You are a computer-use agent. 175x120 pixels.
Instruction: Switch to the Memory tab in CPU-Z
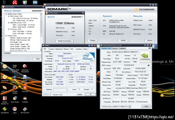coord(66,49)
